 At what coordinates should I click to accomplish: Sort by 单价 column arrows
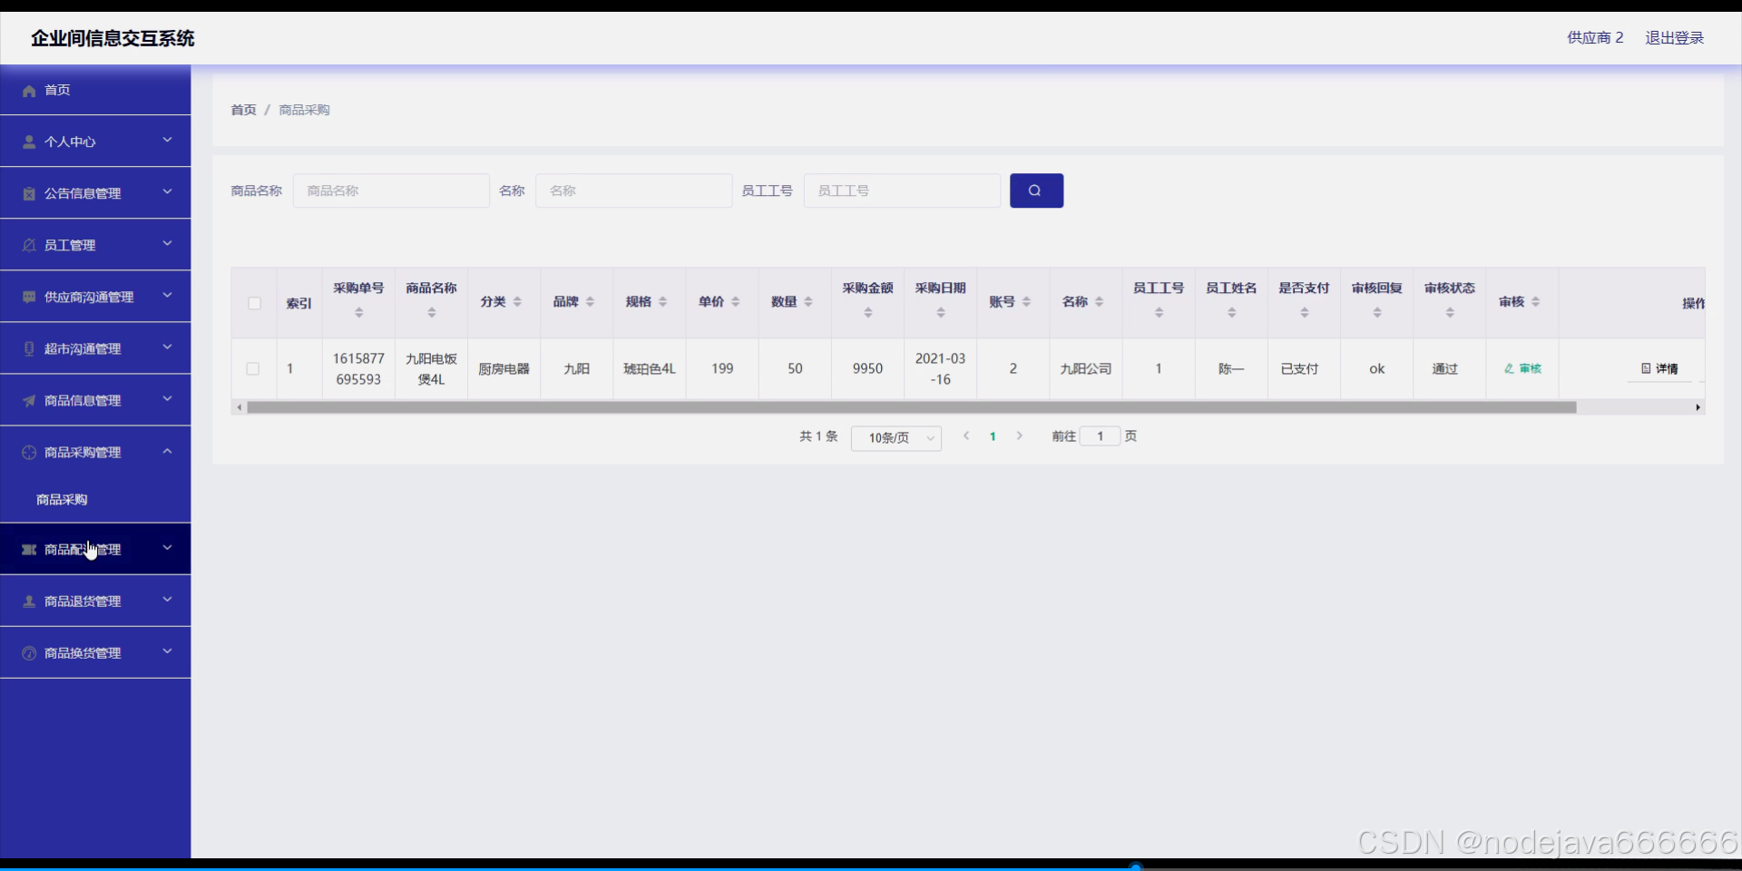(x=735, y=302)
